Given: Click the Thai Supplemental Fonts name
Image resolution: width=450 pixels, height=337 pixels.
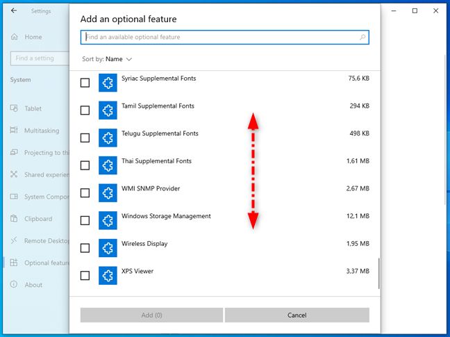Looking at the screenshot, I should click(156, 161).
